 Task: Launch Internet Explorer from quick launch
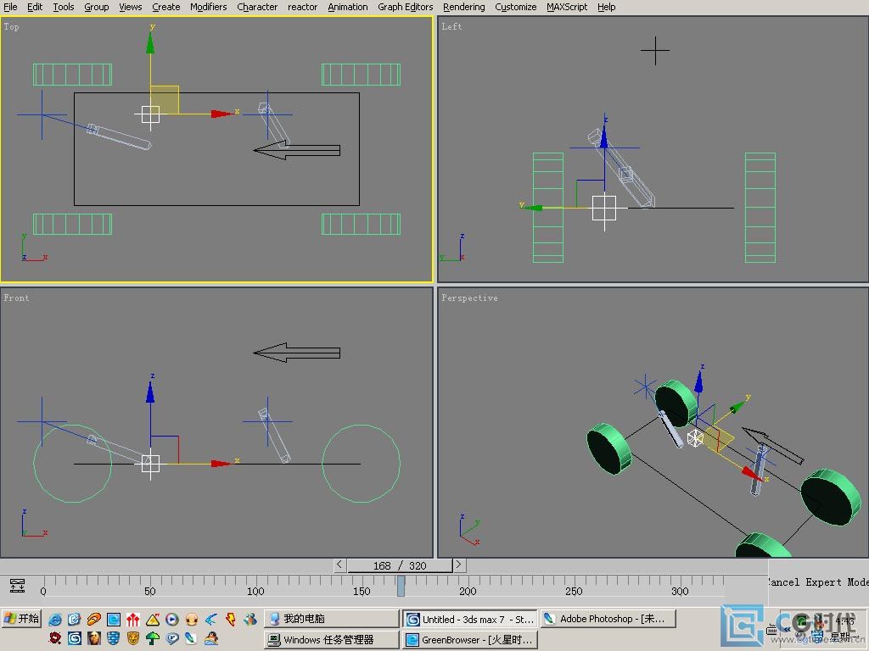click(x=55, y=620)
